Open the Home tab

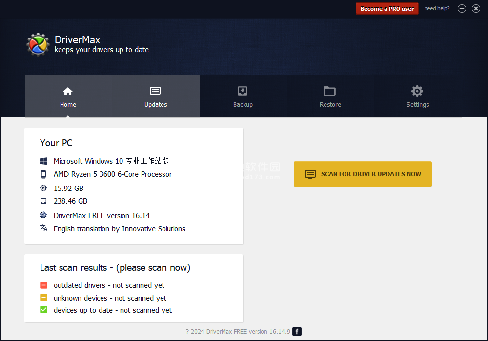pyautogui.click(x=68, y=96)
